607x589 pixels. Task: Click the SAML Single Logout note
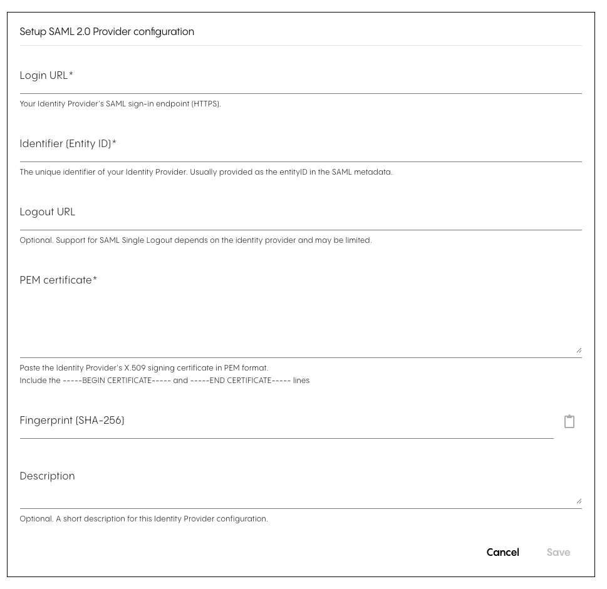coord(195,240)
